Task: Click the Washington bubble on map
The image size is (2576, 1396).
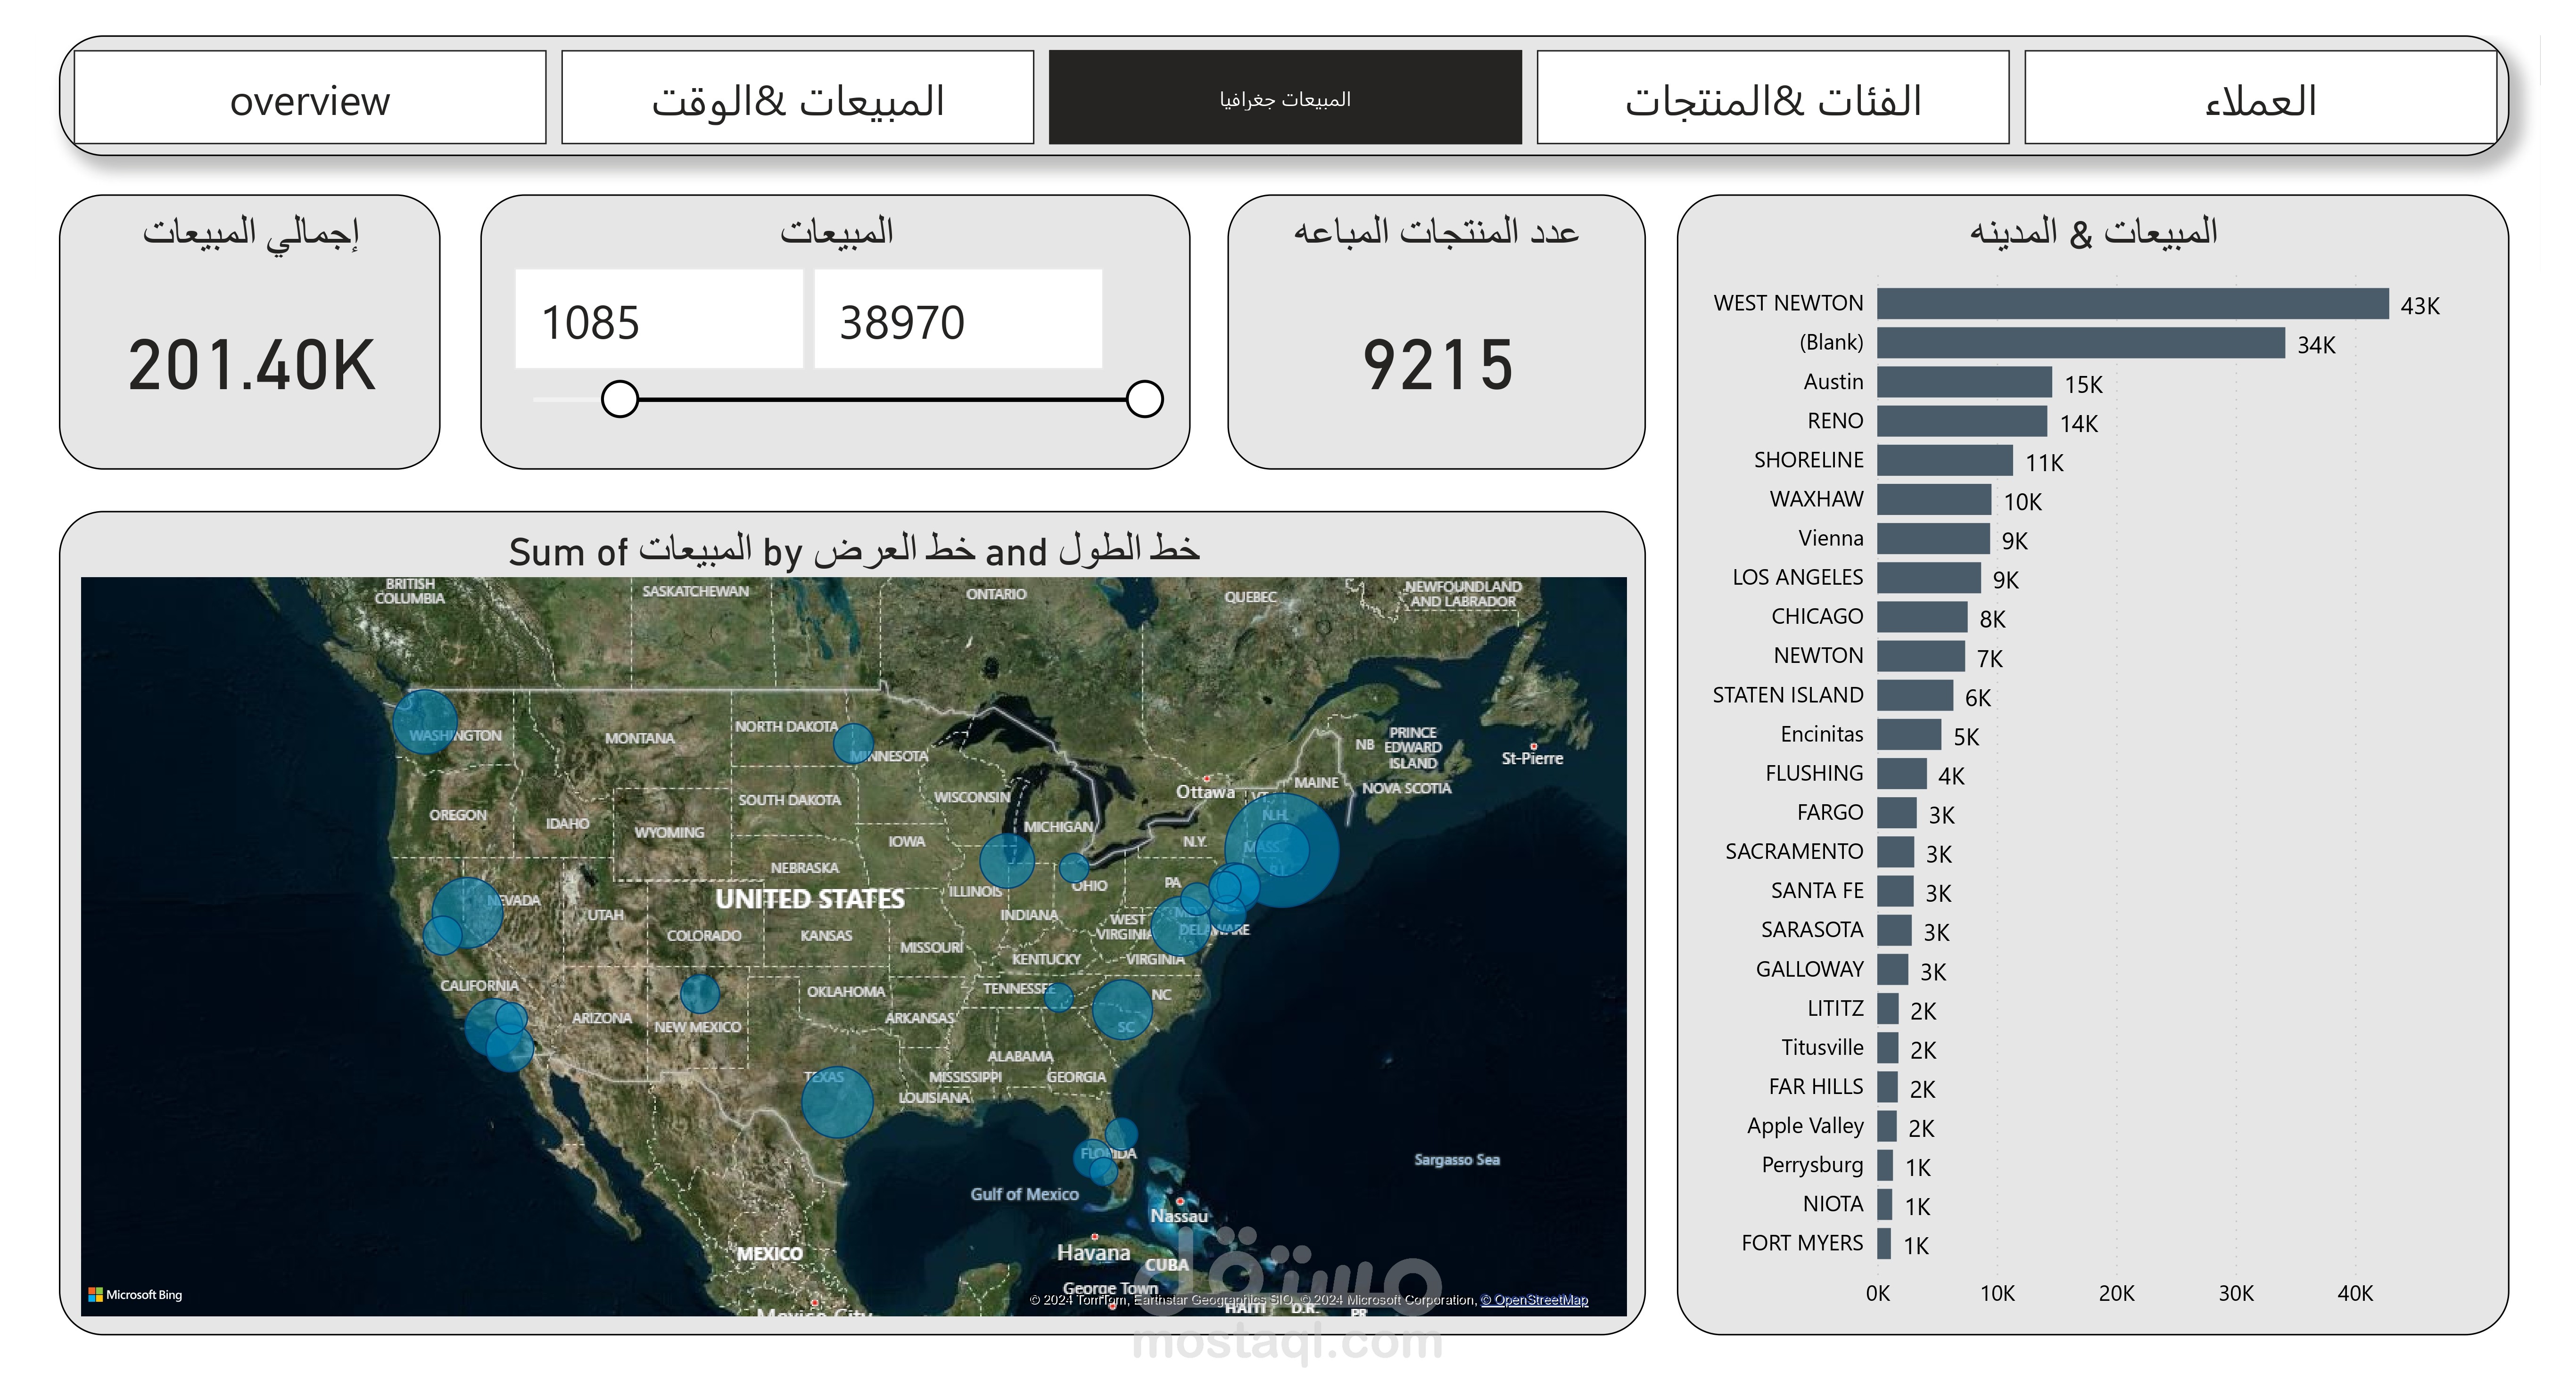Action: coord(424,720)
